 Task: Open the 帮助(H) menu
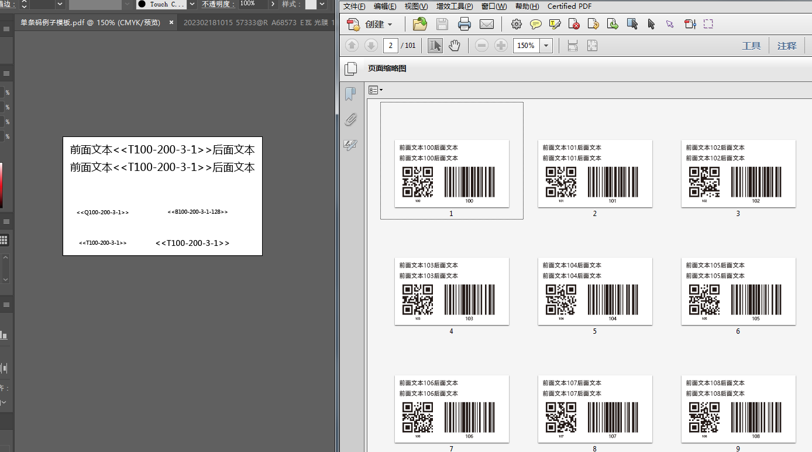[x=527, y=6]
